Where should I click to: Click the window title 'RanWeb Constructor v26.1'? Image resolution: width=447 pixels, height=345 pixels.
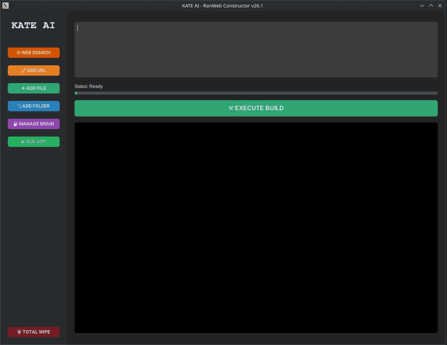click(x=233, y=6)
